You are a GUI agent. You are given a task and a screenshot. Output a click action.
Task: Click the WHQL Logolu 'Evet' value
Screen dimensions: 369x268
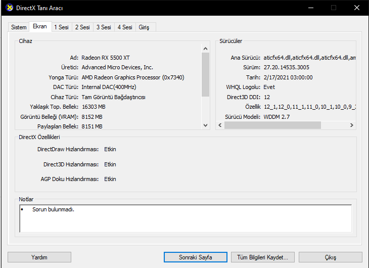269,87
